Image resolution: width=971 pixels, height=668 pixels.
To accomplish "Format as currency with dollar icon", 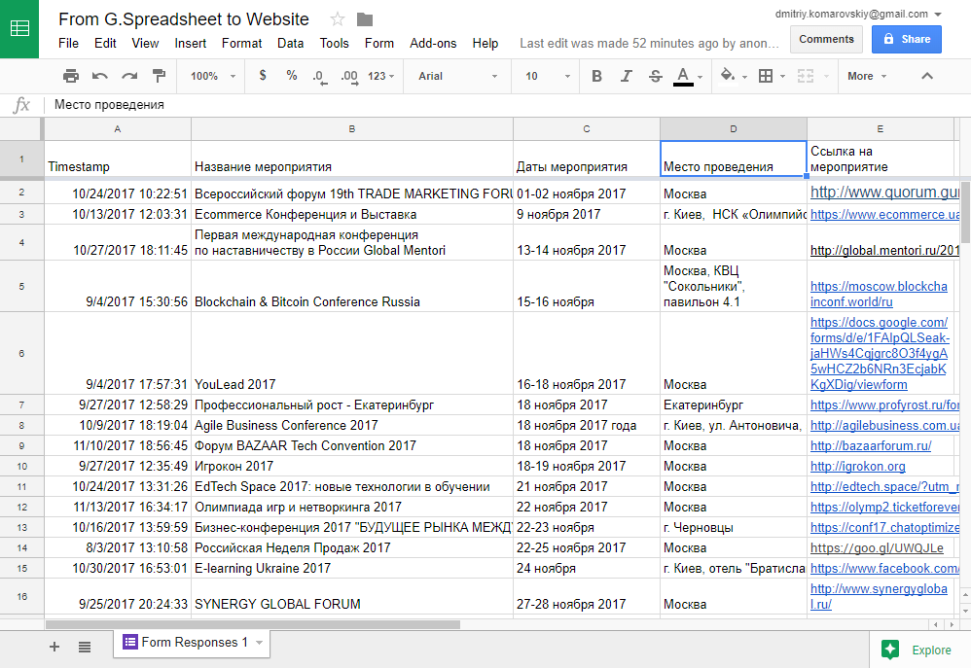I will coord(263,76).
